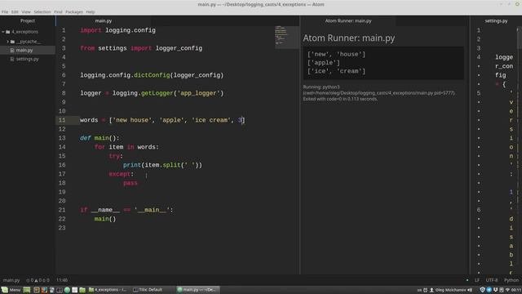This screenshot has height=294, width=522.
Task: Switch to Atom Runner: main.py tab
Action: 348,20
